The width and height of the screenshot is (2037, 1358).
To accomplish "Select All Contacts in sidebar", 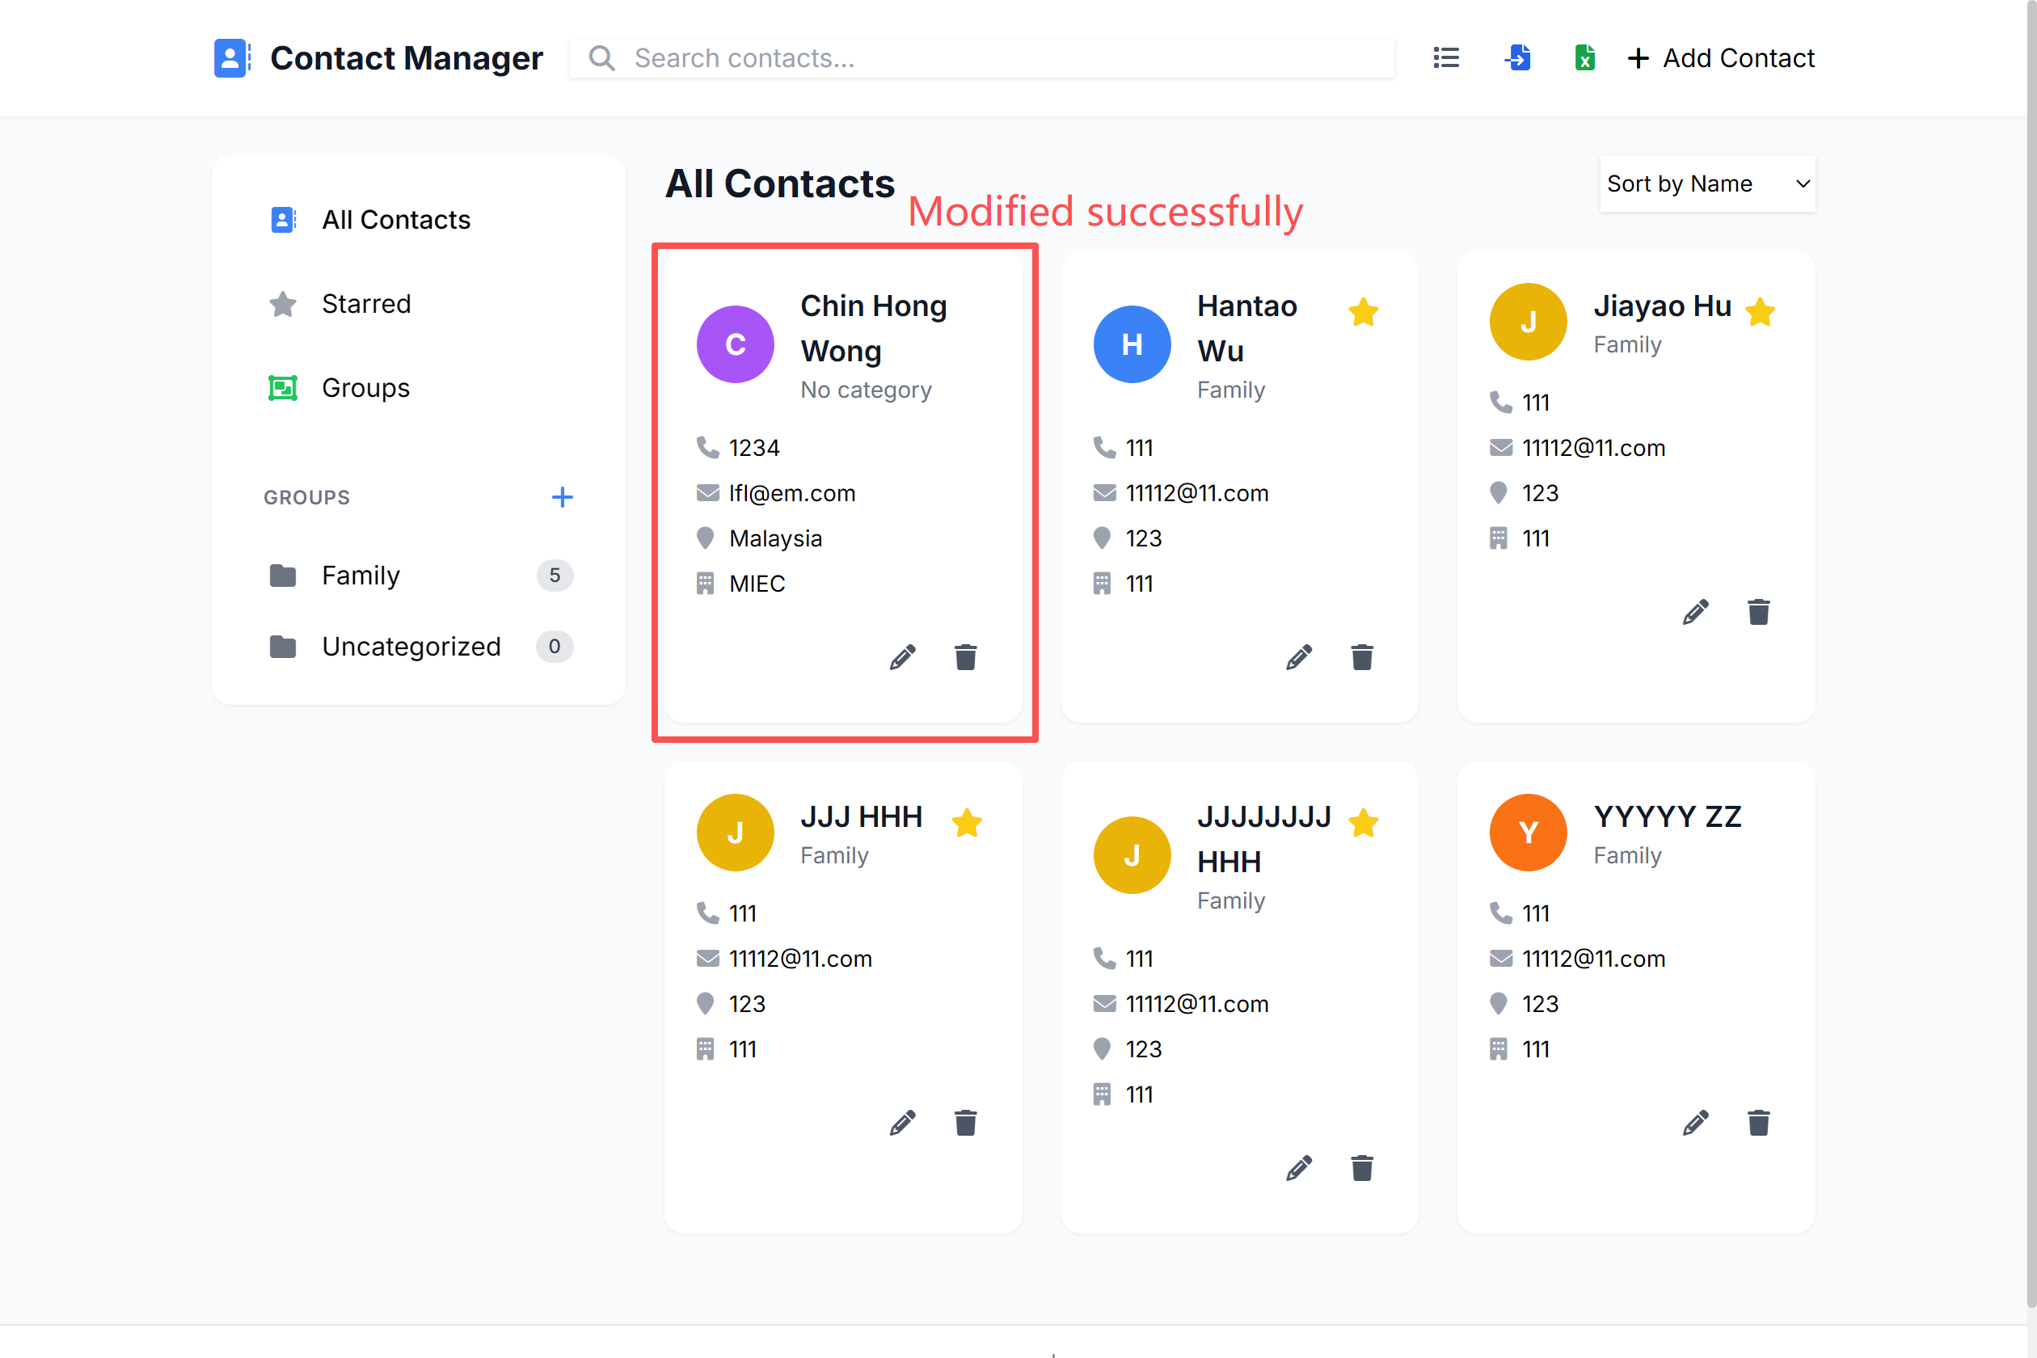I will click(x=396, y=220).
